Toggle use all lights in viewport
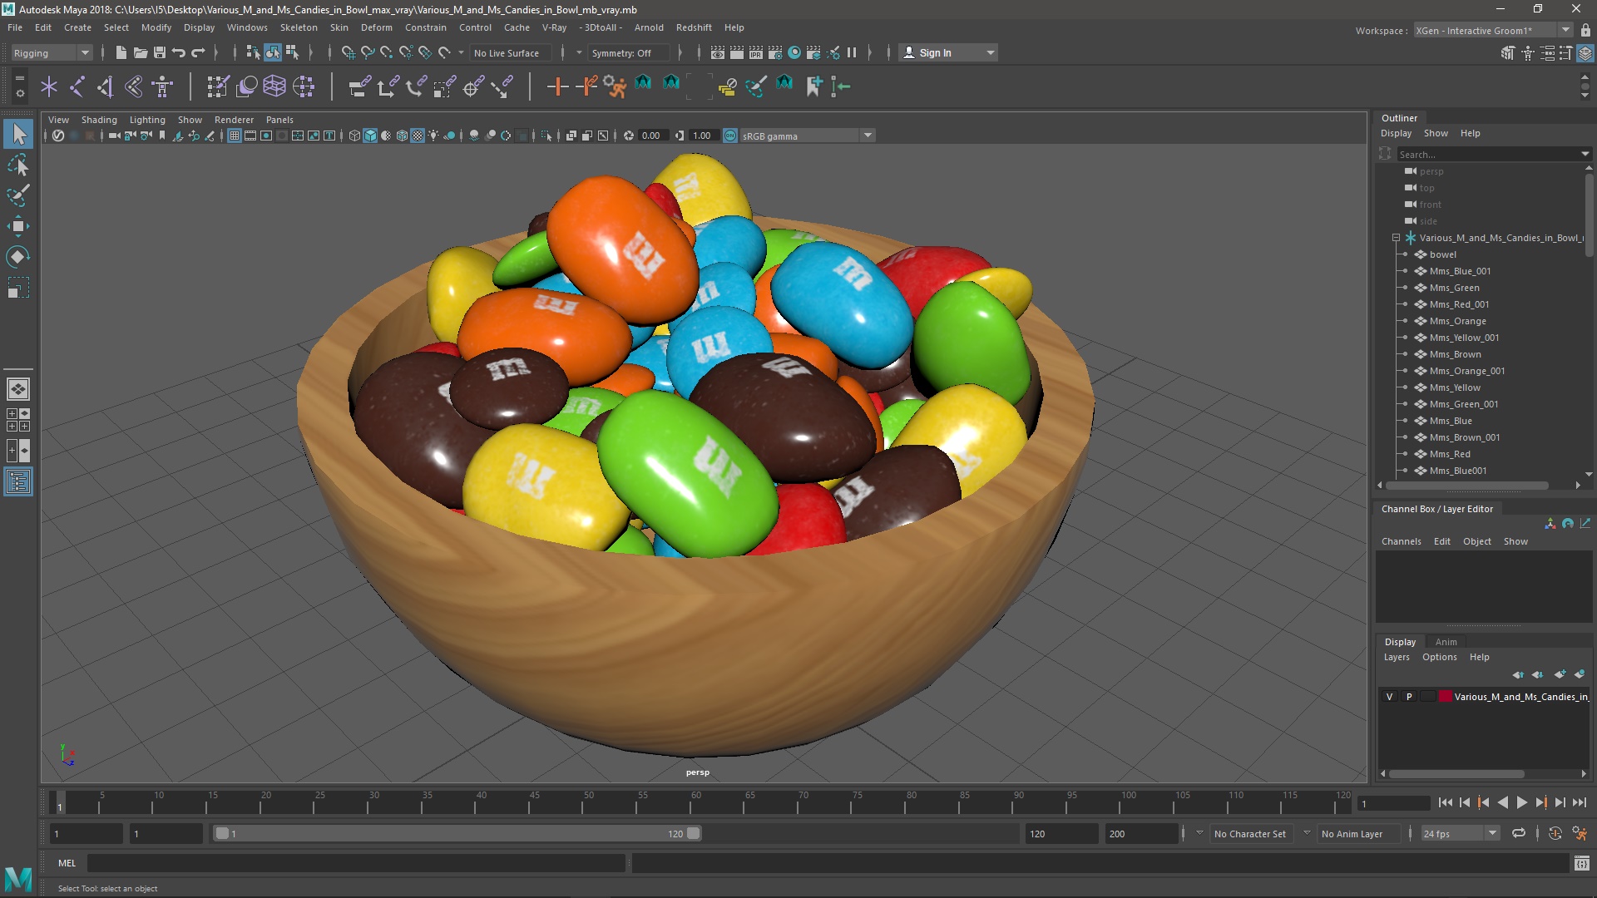Image resolution: width=1597 pixels, height=898 pixels. [x=433, y=136]
